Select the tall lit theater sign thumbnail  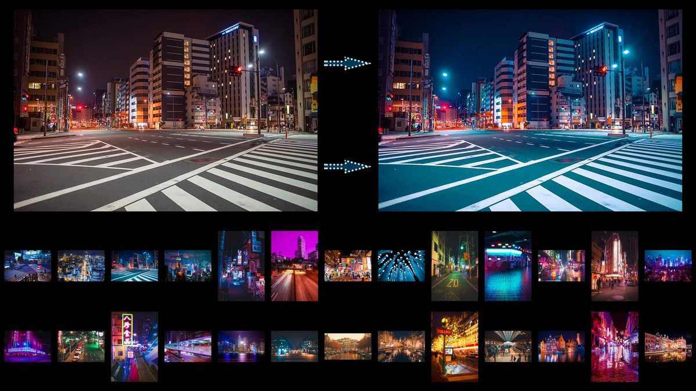[x=615, y=266]
